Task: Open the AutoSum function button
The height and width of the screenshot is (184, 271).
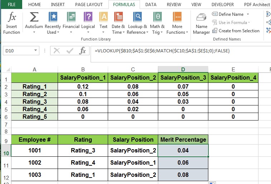Action: (34, 23)
